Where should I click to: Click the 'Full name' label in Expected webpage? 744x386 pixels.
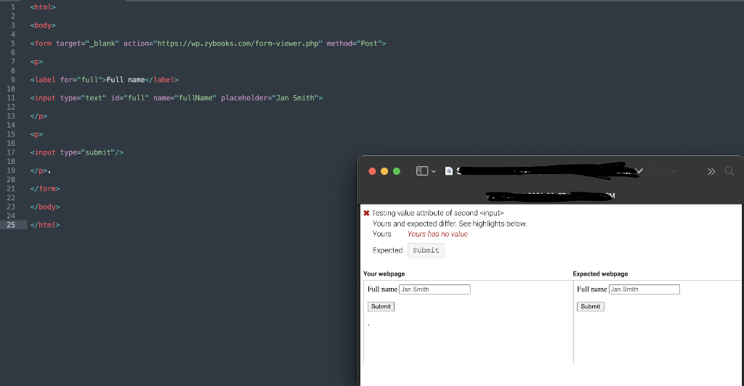[x=592, y=289]
